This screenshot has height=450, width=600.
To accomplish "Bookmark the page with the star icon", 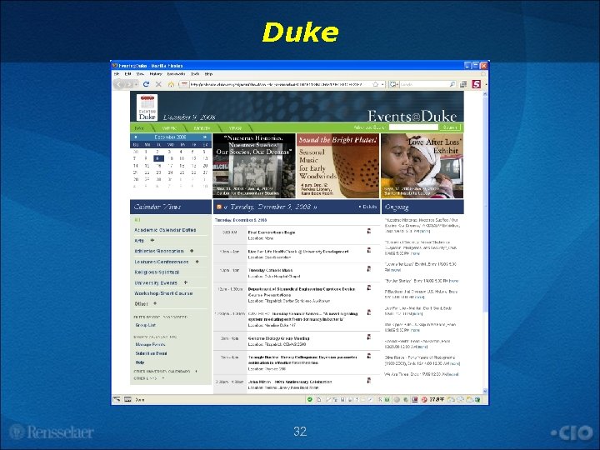I will 375,84.
